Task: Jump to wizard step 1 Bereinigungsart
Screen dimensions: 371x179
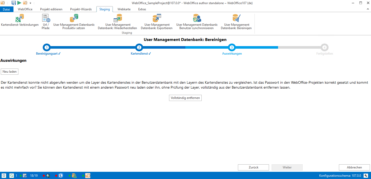Action: tap(47, 47)
